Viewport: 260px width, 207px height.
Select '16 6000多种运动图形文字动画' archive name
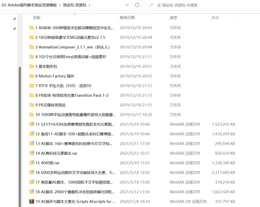(x=75, y=172)
